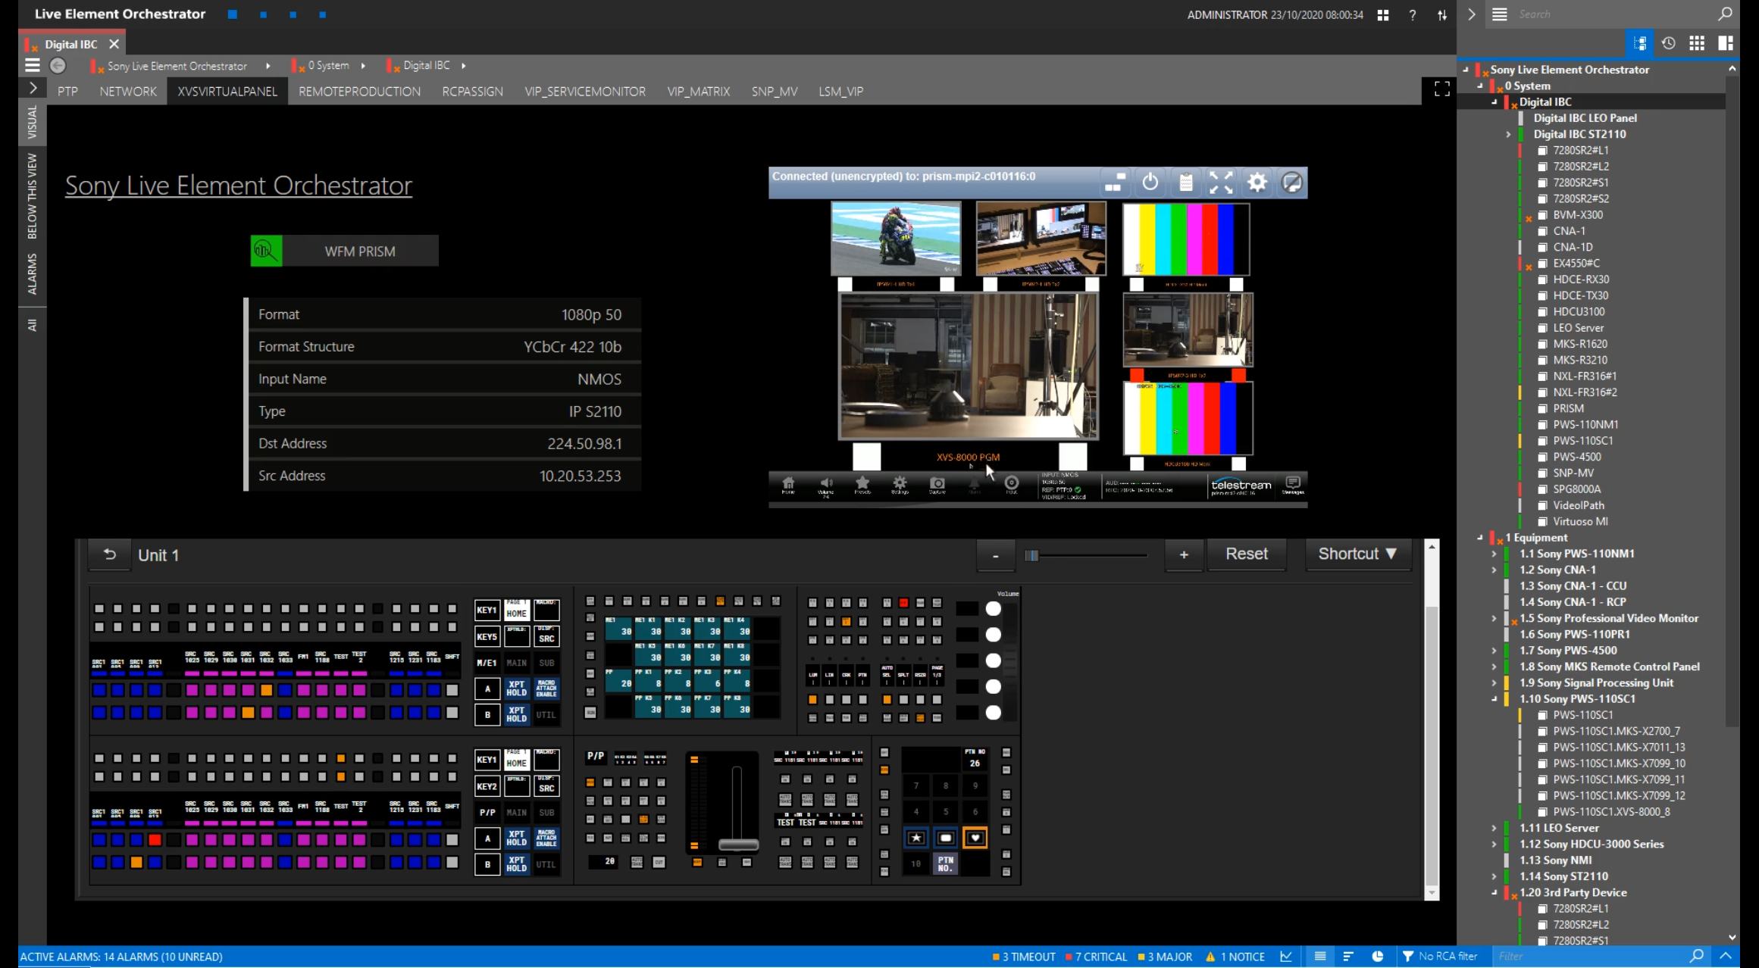The height and width of the screenshot is (968, 1759).
Task: Open the PRISM Messages icon
Action: [x=1293, y=486]
